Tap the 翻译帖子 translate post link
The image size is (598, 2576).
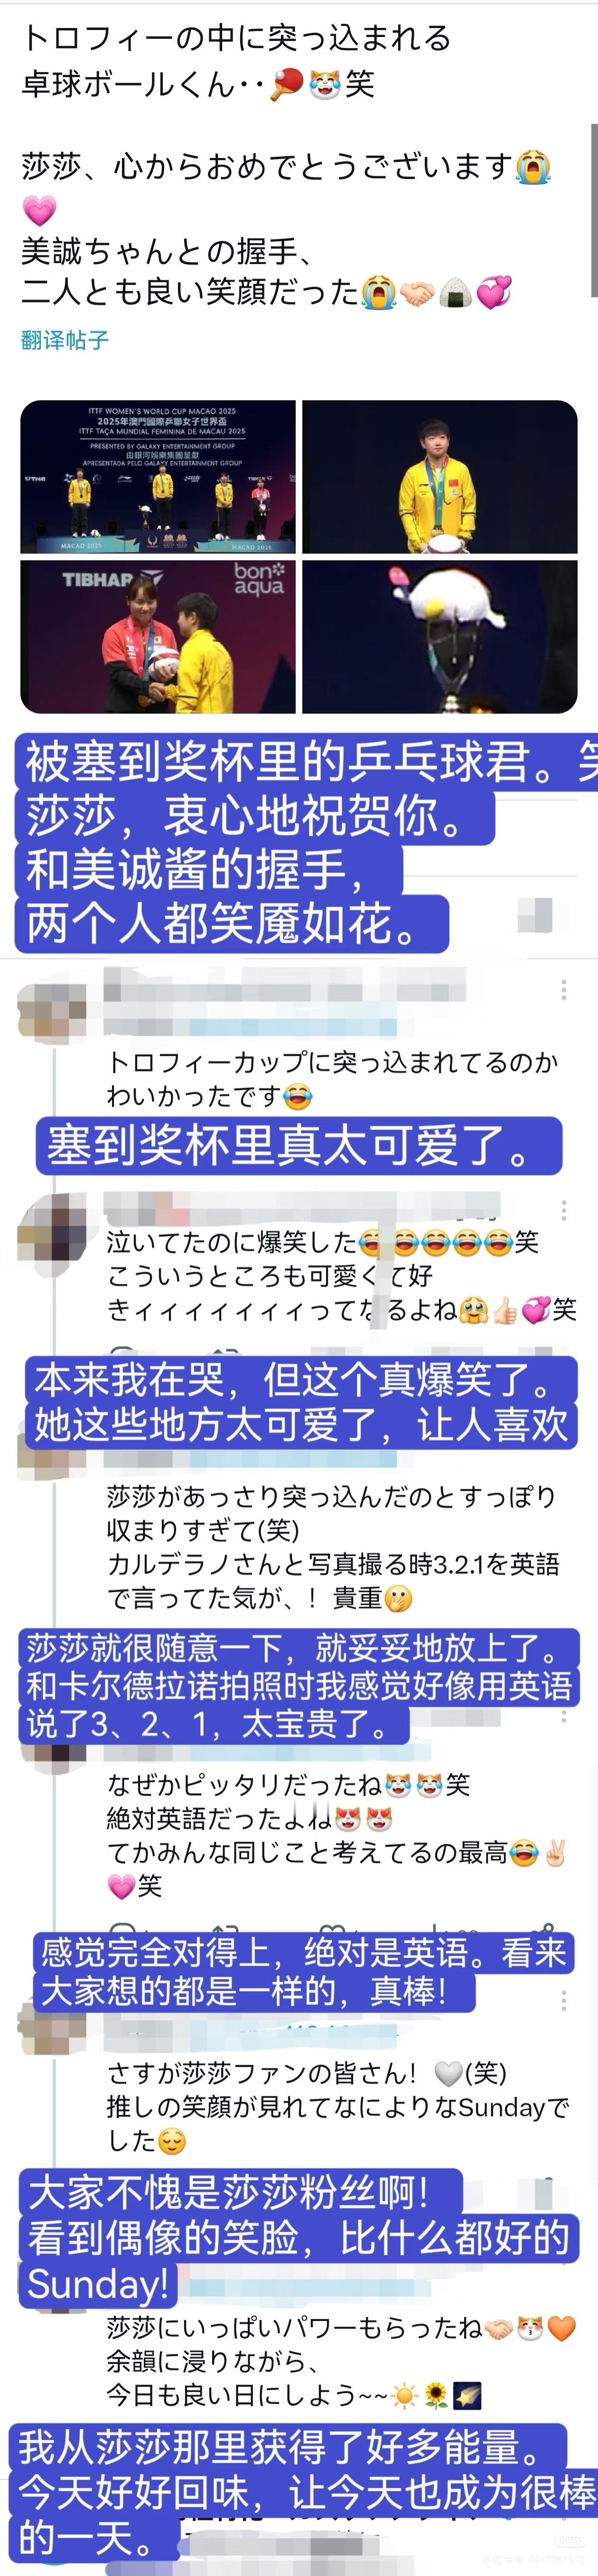pos(65,340)
